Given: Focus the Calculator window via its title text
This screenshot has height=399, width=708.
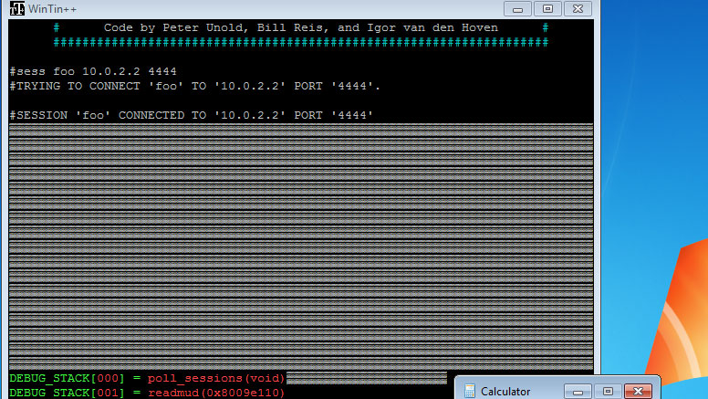Looking at the screenshot, I should pos(505,392).
